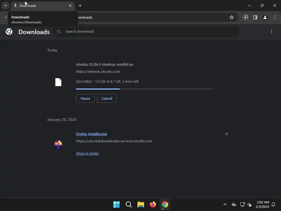Image resolution: width=281 pixels, height=211 pixels.
Task: Open the toolbar downloads bubble icon
Action: tap(245, 17)
